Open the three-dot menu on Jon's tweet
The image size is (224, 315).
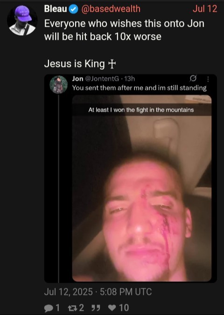click(x=208, y=79)
